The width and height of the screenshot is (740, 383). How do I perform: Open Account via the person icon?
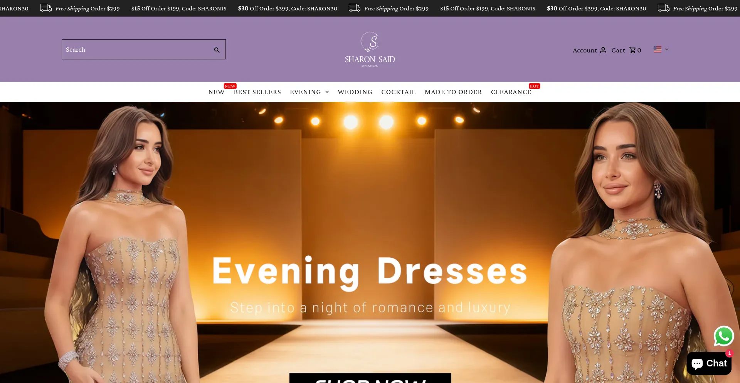(602, 50)
